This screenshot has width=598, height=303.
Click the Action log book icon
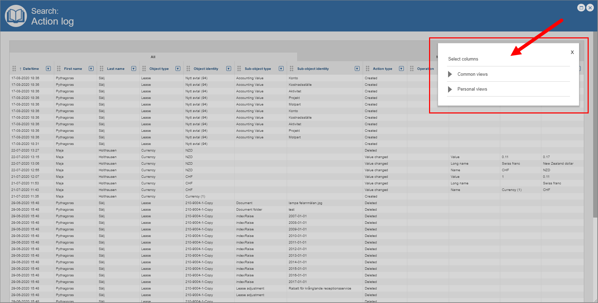(x=16, y=16)
